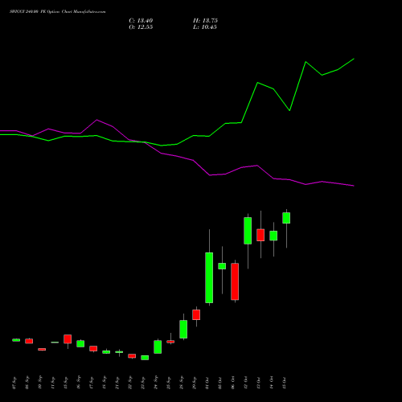The width and height of the screenshot is (402, 402).
Task: Click the '28 Sep' date axis label
Action: tap(182, 383)
